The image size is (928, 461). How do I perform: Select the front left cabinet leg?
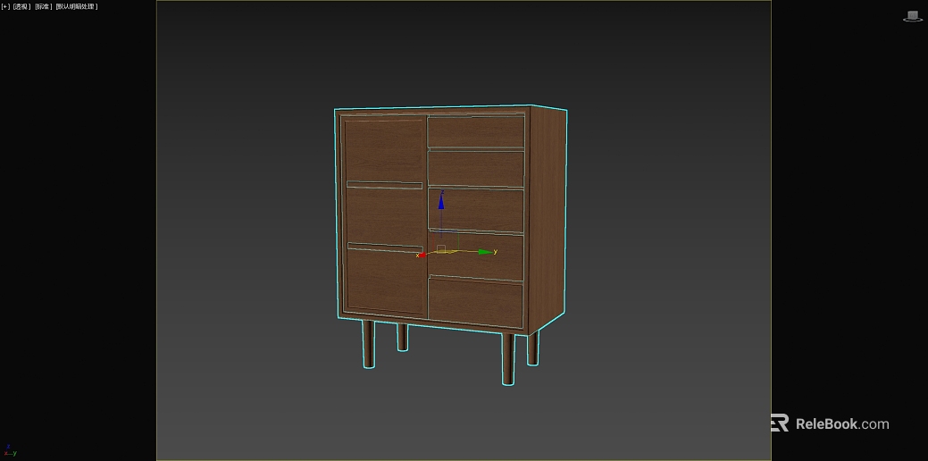pos(368,345)
